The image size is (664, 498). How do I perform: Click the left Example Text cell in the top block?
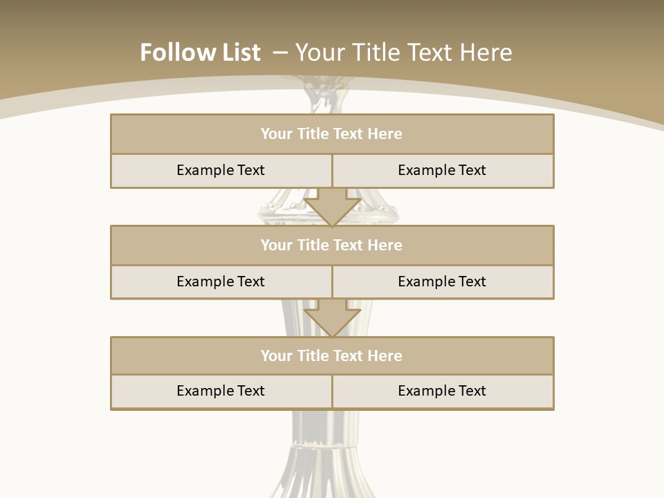(x=221, y=171)
